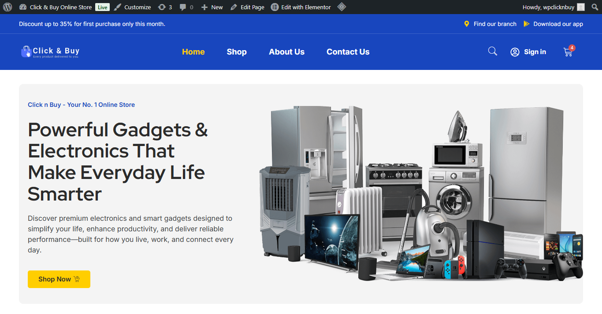Viewport: 602px width, 314px height.
Task: Open the About Us menu item
Action: coord(286,52)
